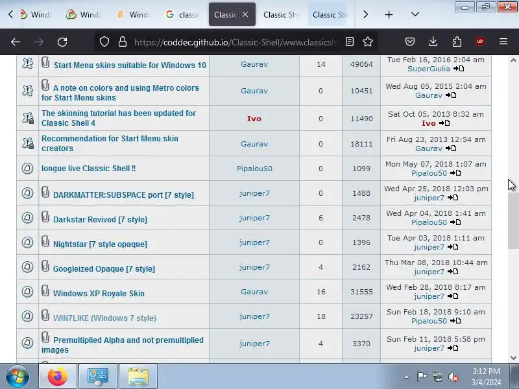Image resolution: width=519 pixels, height=389 pixels.
Task: Open Pipalou50 author link for longue live topic
Action: click(254, 169)
